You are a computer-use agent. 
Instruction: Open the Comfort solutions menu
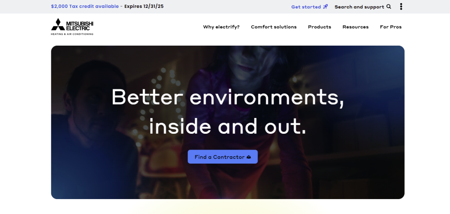point(274,27)
